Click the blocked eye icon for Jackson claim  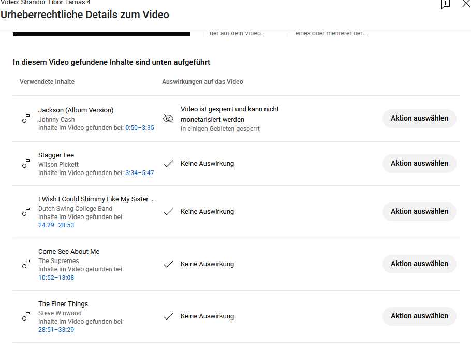tap(168, 119)
